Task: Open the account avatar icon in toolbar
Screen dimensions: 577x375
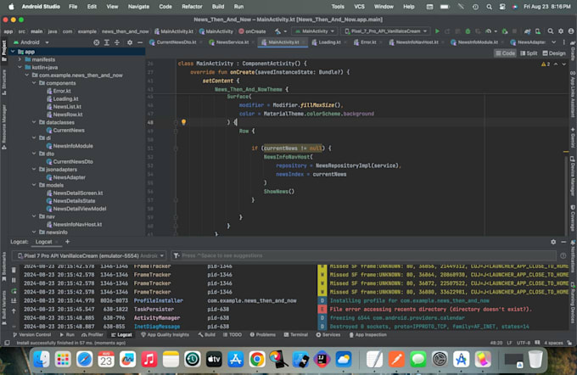Action: 571,31
